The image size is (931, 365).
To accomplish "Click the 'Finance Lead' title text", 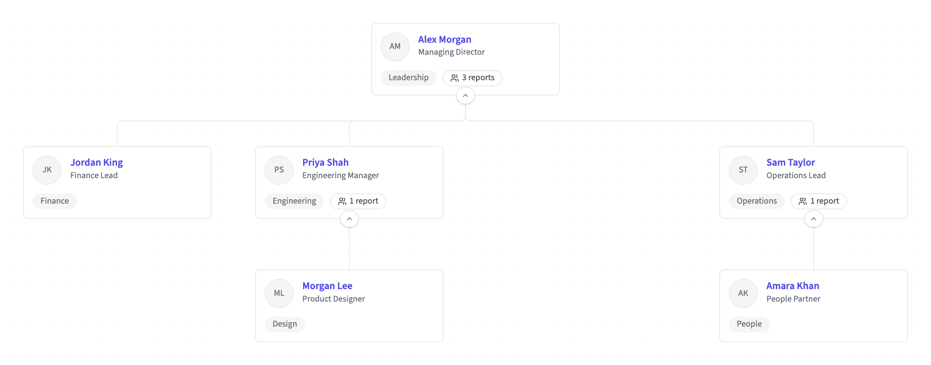I will click(x=94, y=175).
